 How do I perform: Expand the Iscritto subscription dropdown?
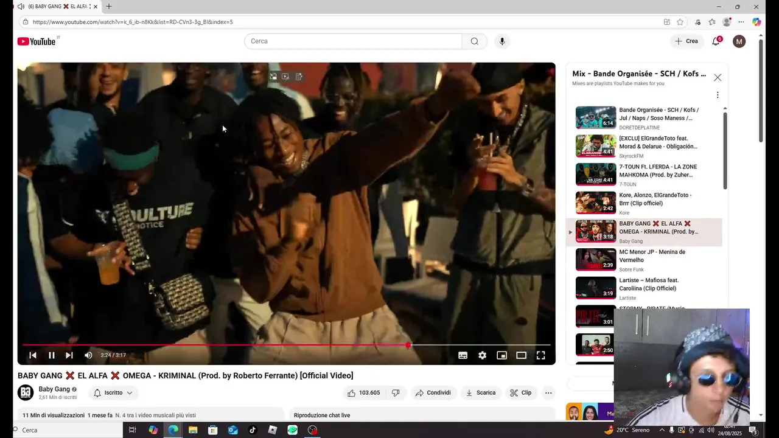click(113, 393)
